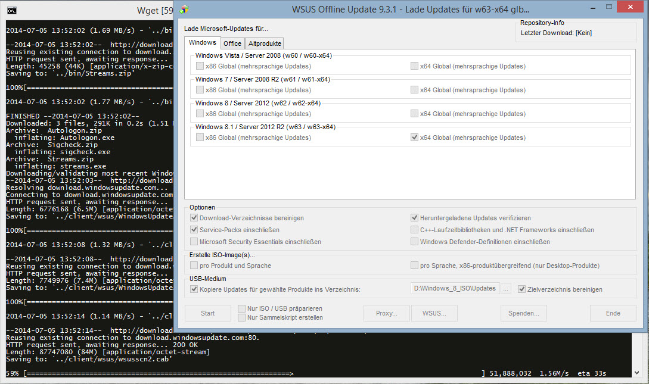Image resolution: width=649 pixels, height=384 pixels.
Task: Toggle Service-Packs einschließen option
Action: [x=194, y=230]
